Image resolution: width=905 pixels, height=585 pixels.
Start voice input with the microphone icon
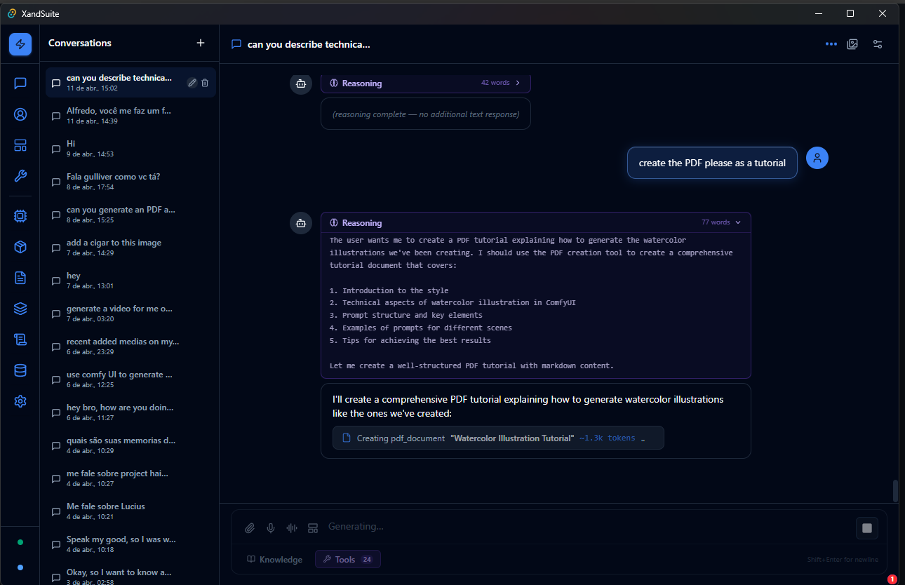(271, 527)
